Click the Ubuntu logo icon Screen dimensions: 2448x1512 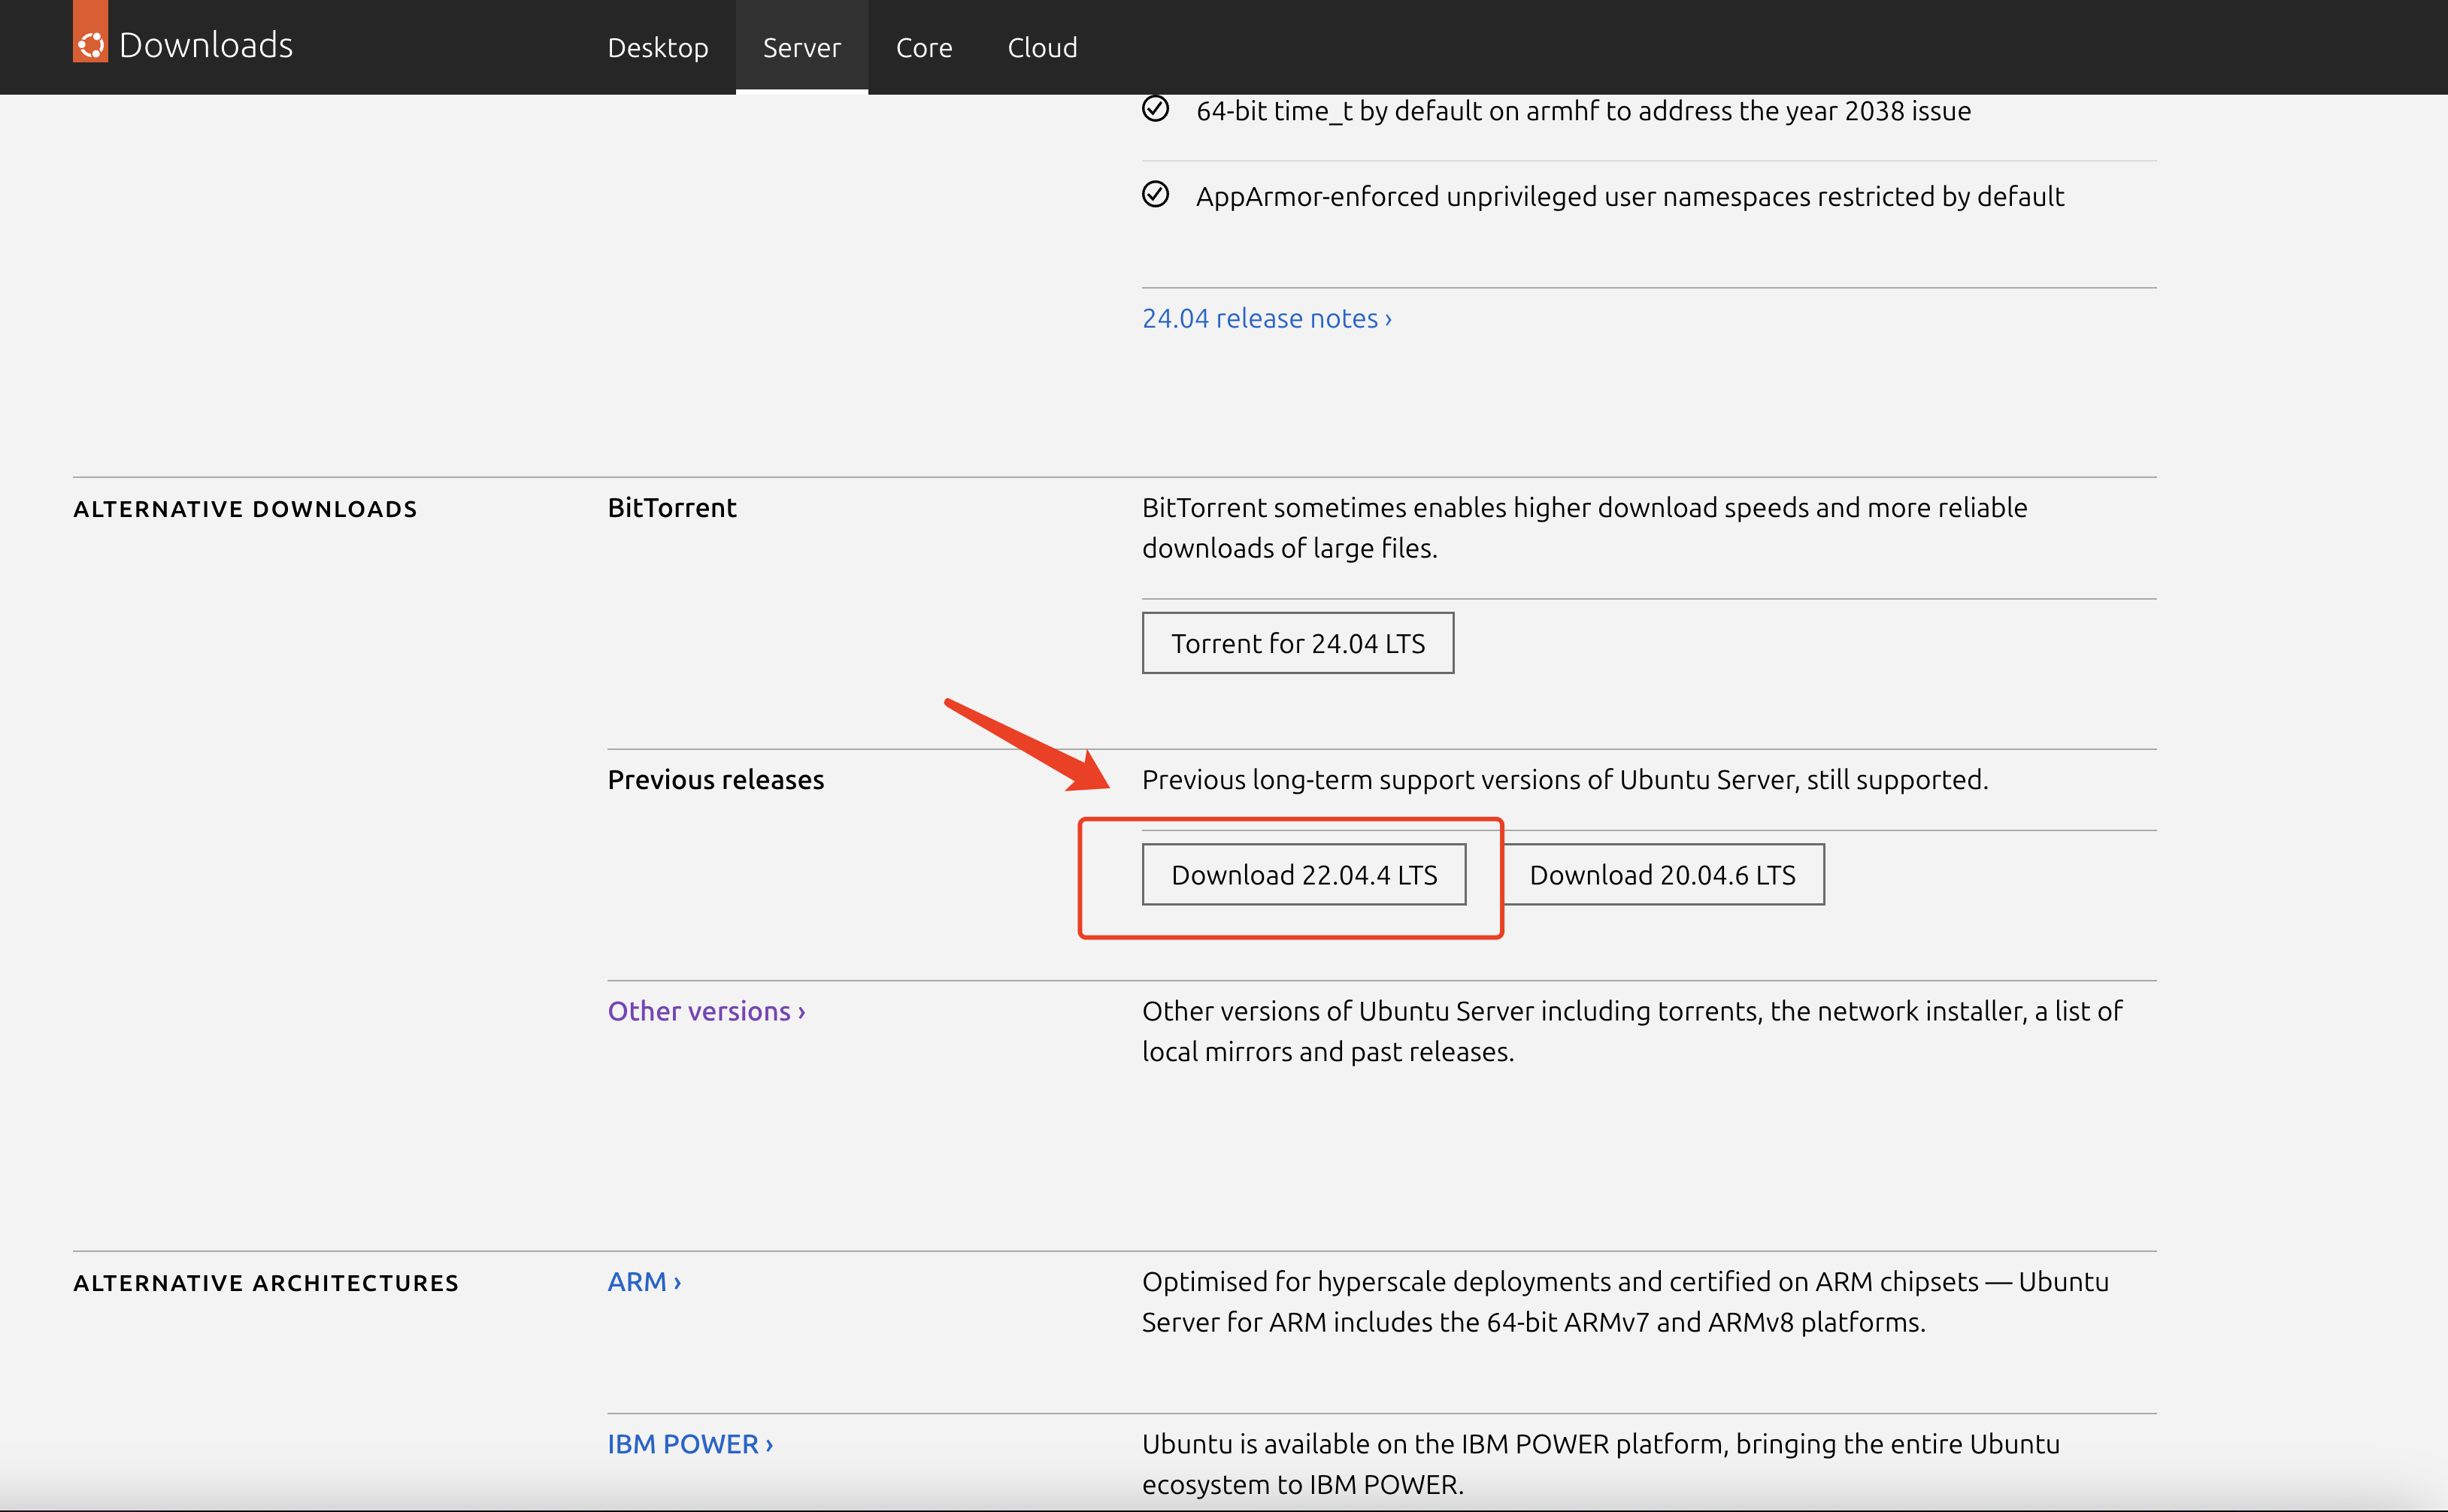(90, 32)
